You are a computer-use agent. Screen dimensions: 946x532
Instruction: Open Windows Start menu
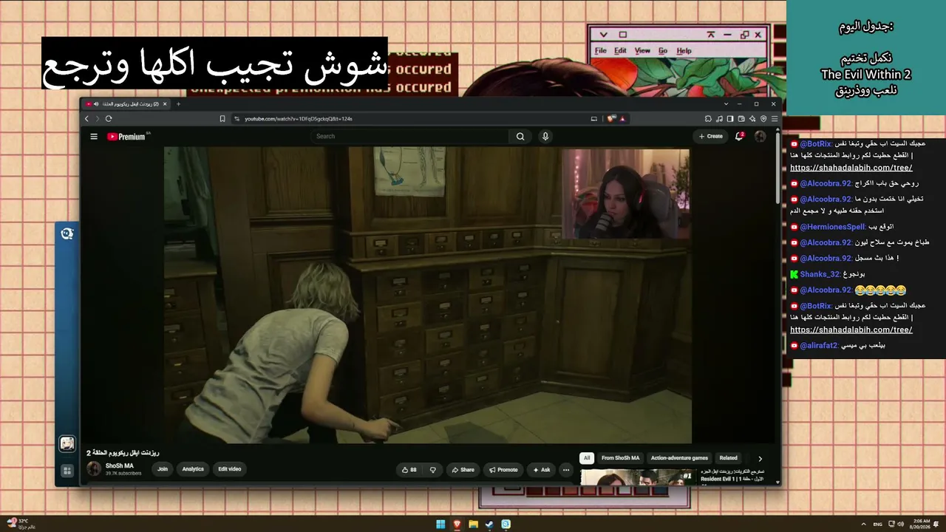pos(440,525)
